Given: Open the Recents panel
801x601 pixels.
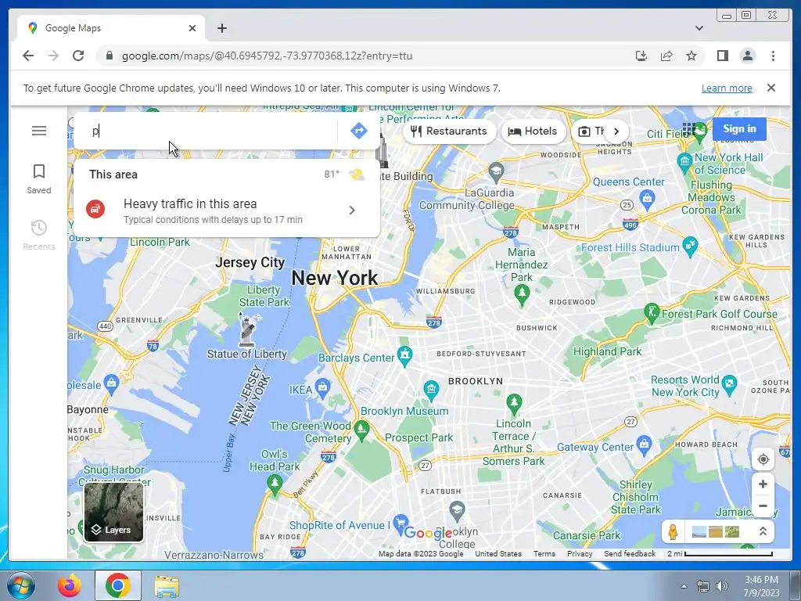Looking at the screenshot, I should pos(39,235).
